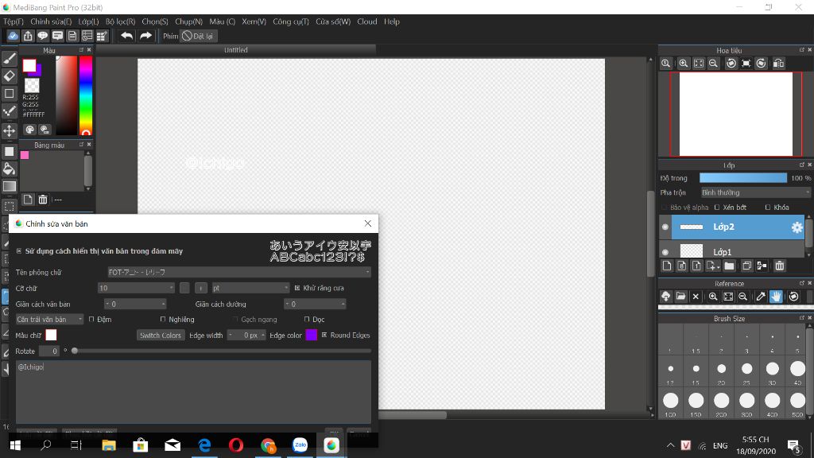
Task: Select the Move tool
Action: (10, 130)
